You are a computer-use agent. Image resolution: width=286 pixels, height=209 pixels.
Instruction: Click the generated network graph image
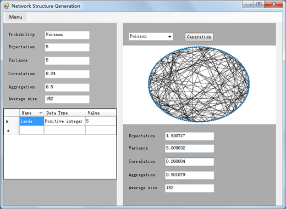pyautogui.click(x=199, y=84)
